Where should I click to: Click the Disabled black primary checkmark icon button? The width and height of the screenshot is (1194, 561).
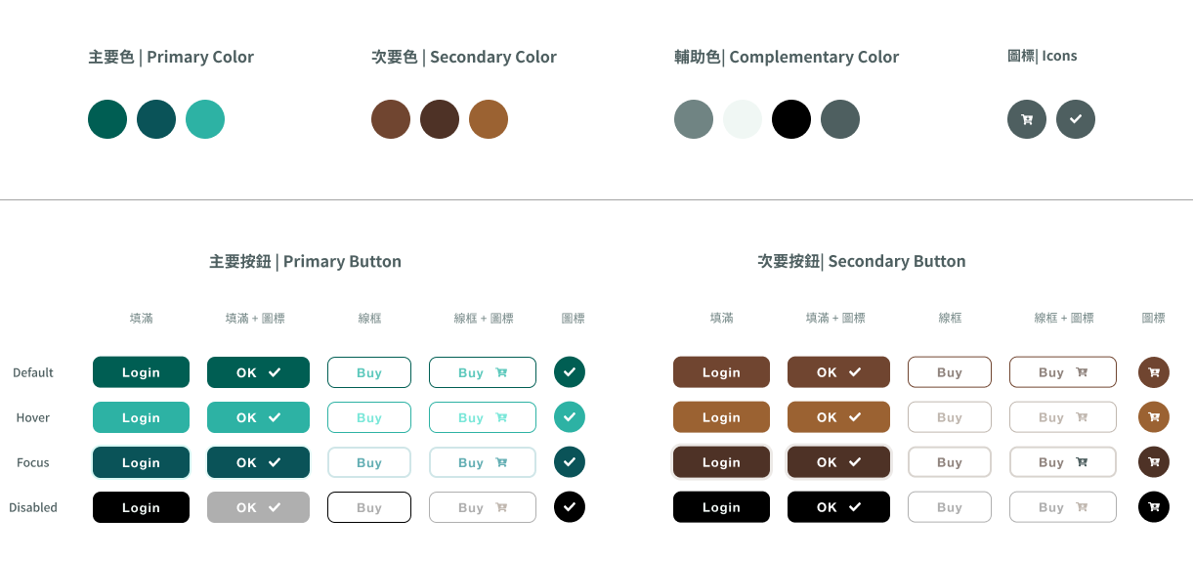[570, 507]
